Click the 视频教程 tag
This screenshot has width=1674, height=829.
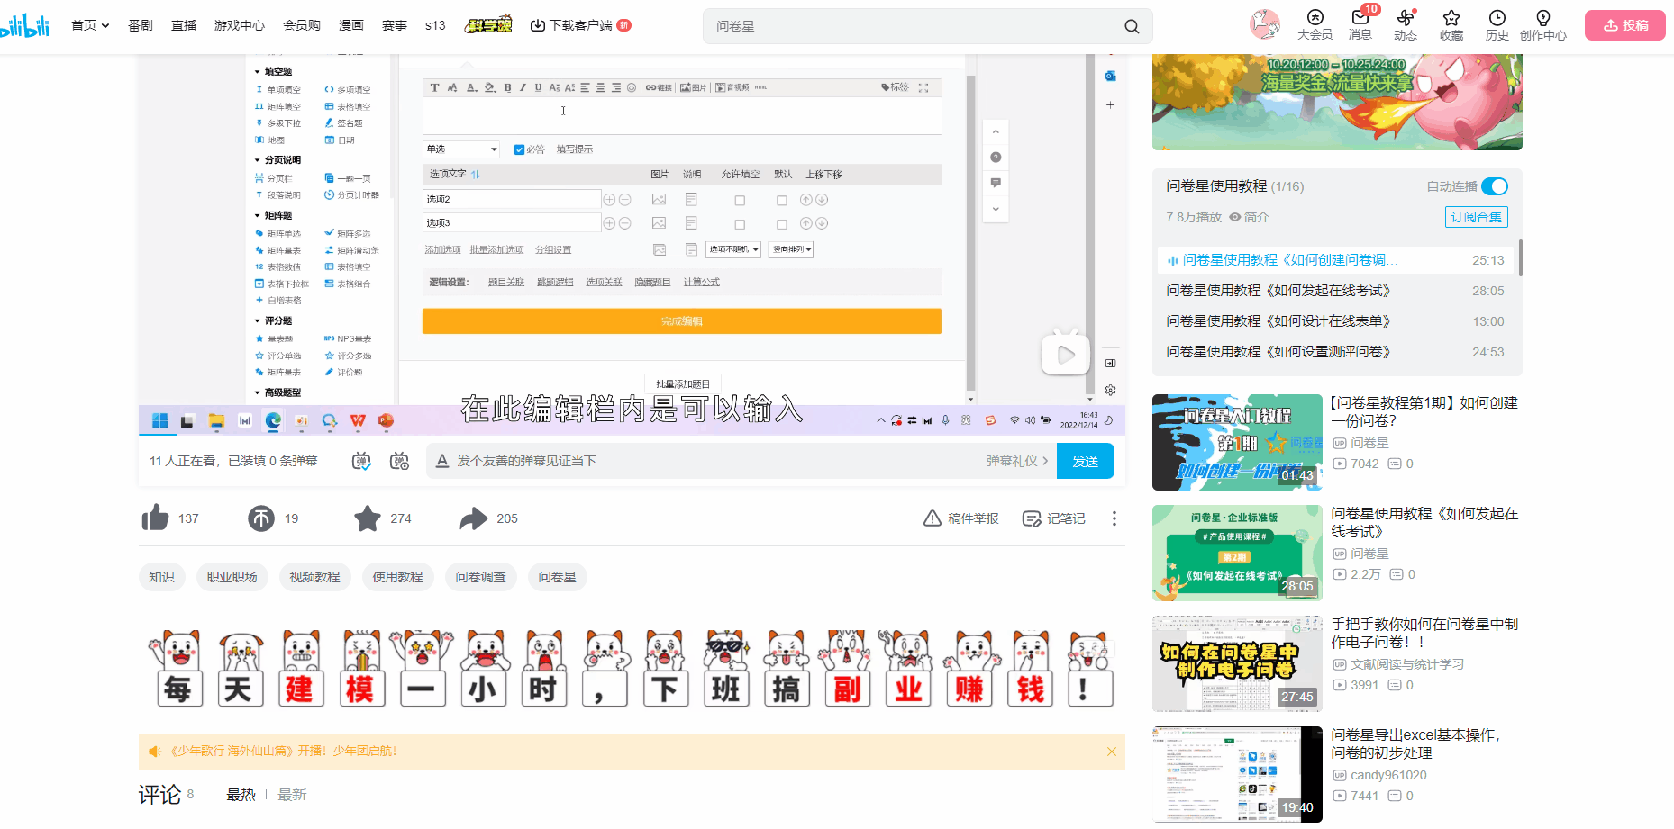point(314,577)
